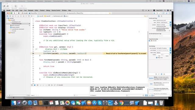Open the file Type dropdown
The width and height of the screenshot is (195, 110).
(x=164, y=22)
